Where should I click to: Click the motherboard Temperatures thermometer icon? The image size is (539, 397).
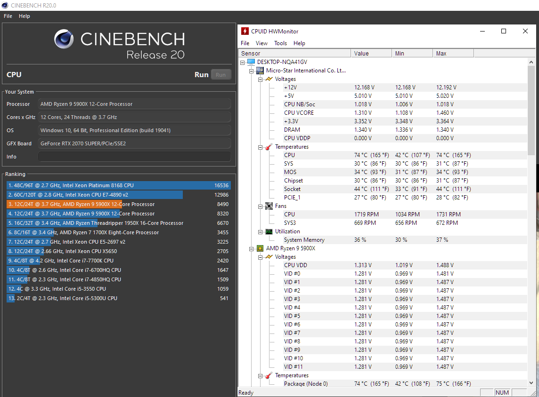click(269, 147)
